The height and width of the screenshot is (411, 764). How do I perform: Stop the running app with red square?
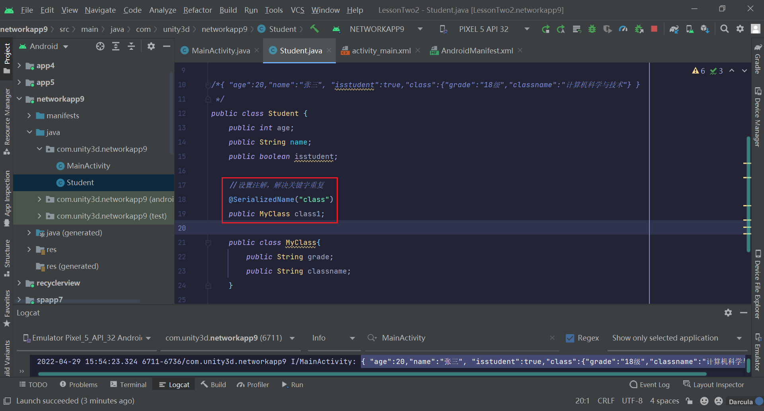[x=654, y=29]
